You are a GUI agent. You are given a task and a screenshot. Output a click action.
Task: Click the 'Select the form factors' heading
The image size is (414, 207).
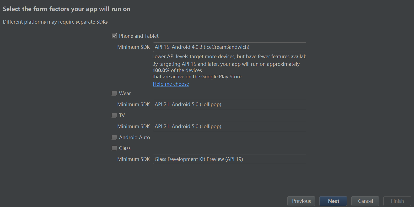tap(67, 9)
